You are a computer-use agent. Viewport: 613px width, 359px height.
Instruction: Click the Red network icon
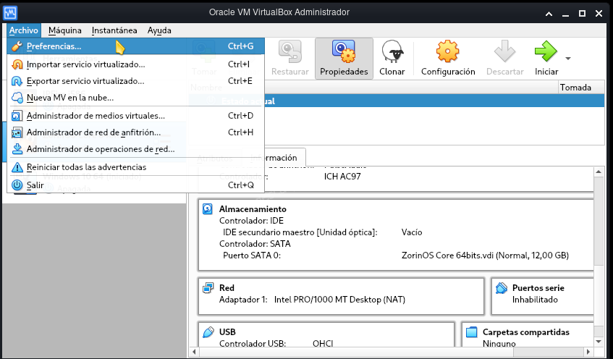(x=208, y=288)
